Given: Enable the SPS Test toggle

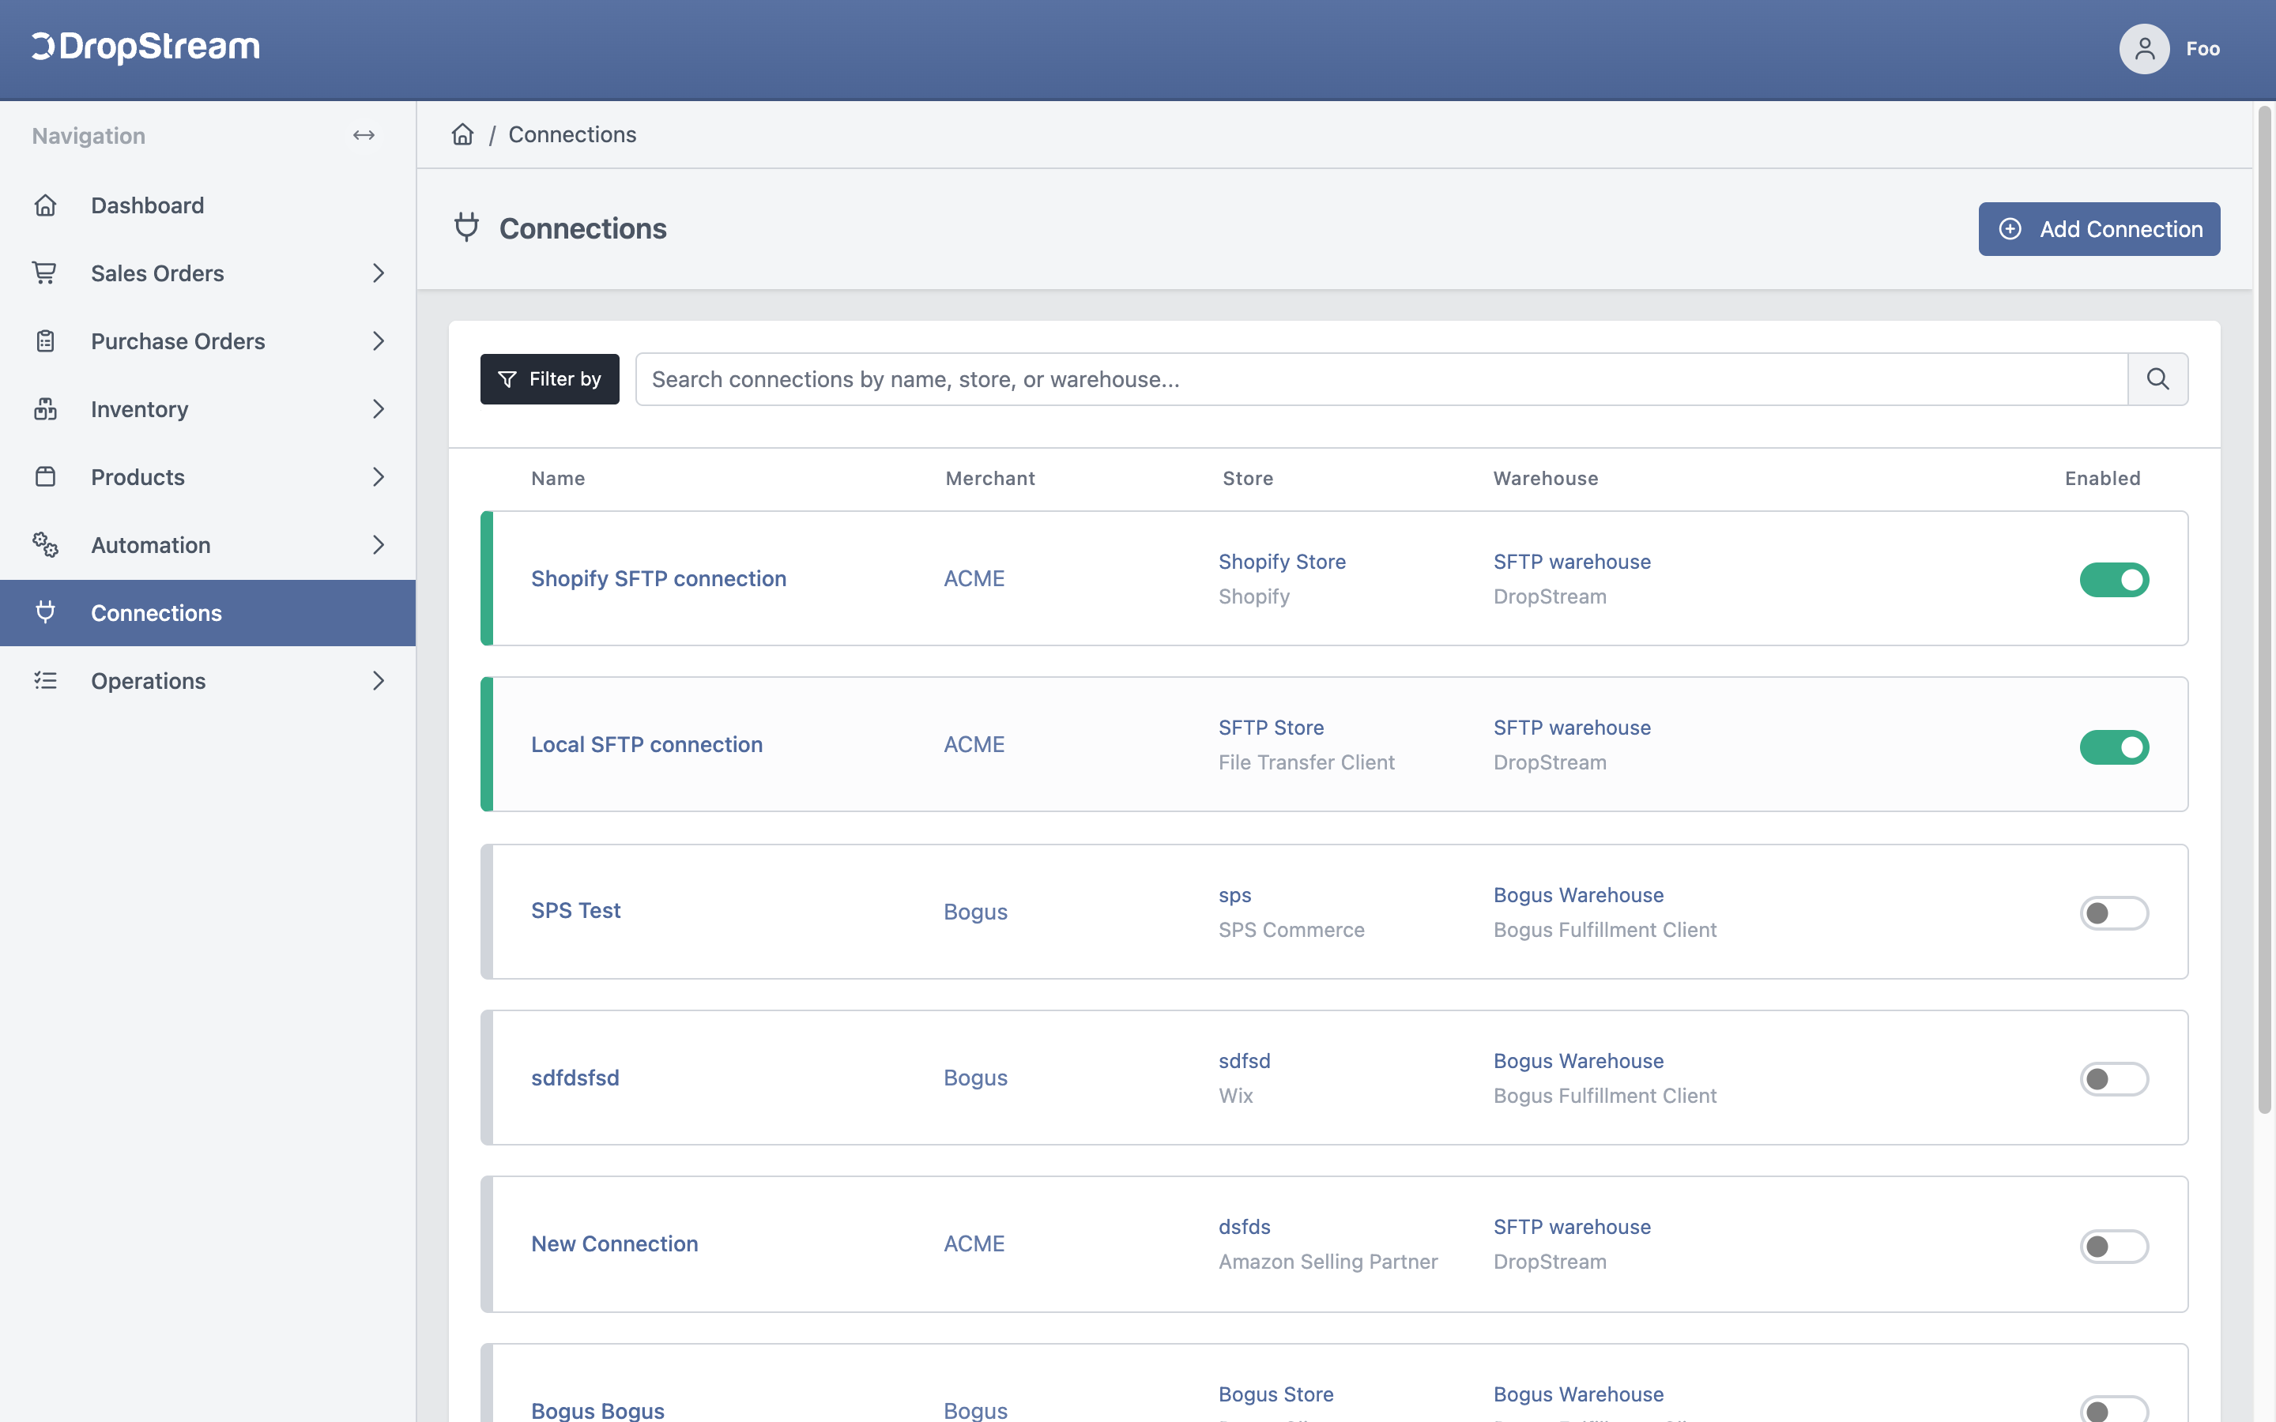Looking at the screenshot, I should (x=2114, y=912).
